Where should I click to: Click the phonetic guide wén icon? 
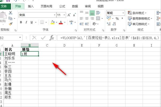(71, 22)
